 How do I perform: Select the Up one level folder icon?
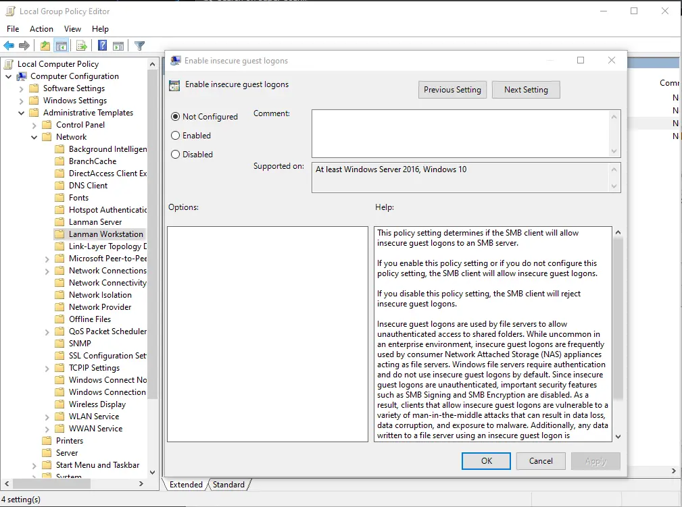click(44, 45)
